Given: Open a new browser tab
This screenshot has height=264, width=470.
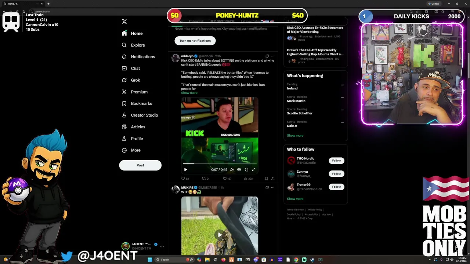Looking at the screenshot, I should pos(48,4).
